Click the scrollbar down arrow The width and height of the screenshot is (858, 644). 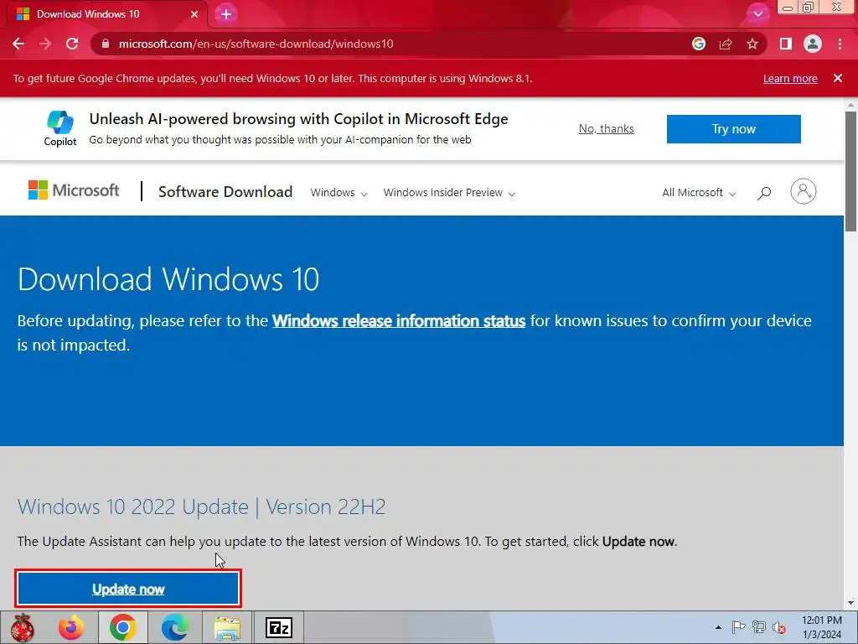point(851,603)
